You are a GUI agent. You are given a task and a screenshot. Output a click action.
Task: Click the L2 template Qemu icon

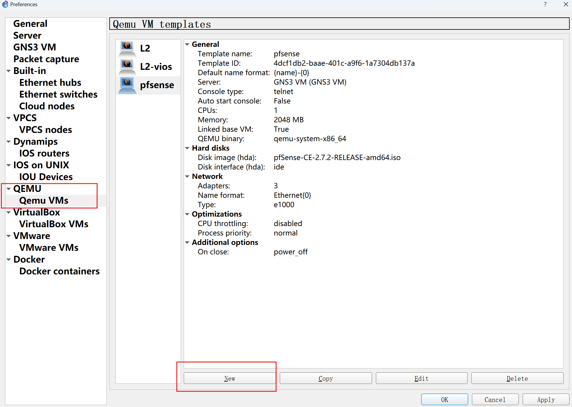click(127, 48)
